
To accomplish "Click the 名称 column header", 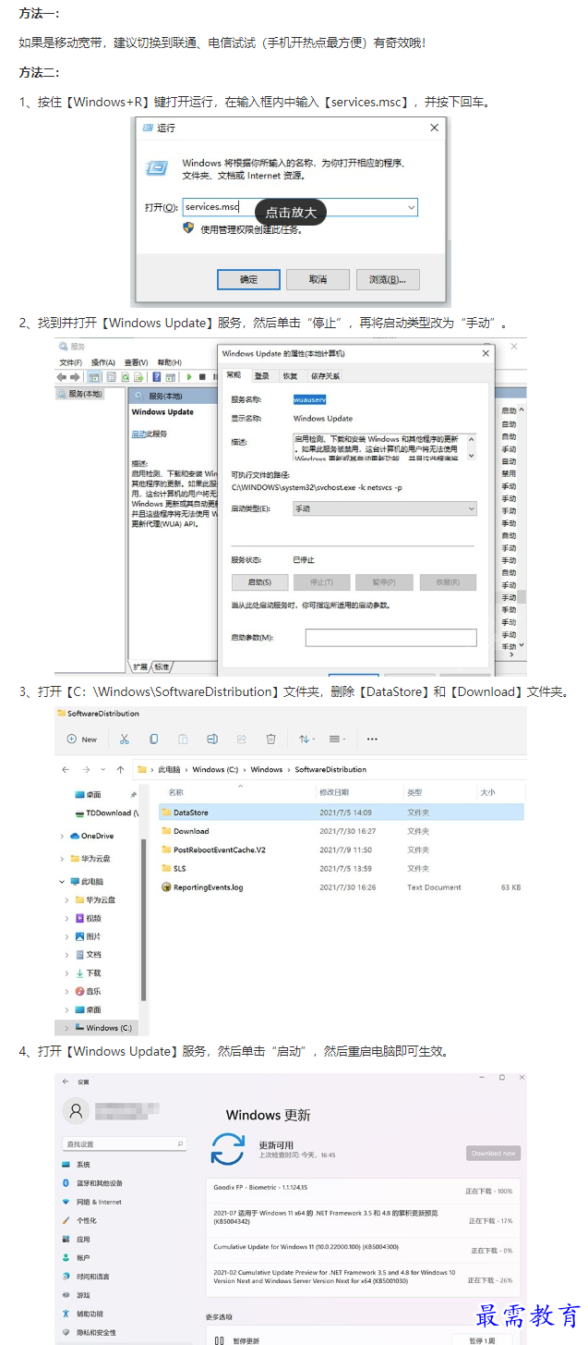I will point(175,793).
